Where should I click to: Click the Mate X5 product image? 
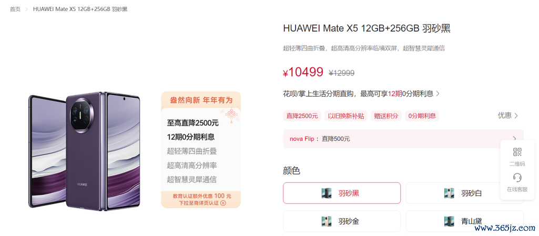(84, 150)
